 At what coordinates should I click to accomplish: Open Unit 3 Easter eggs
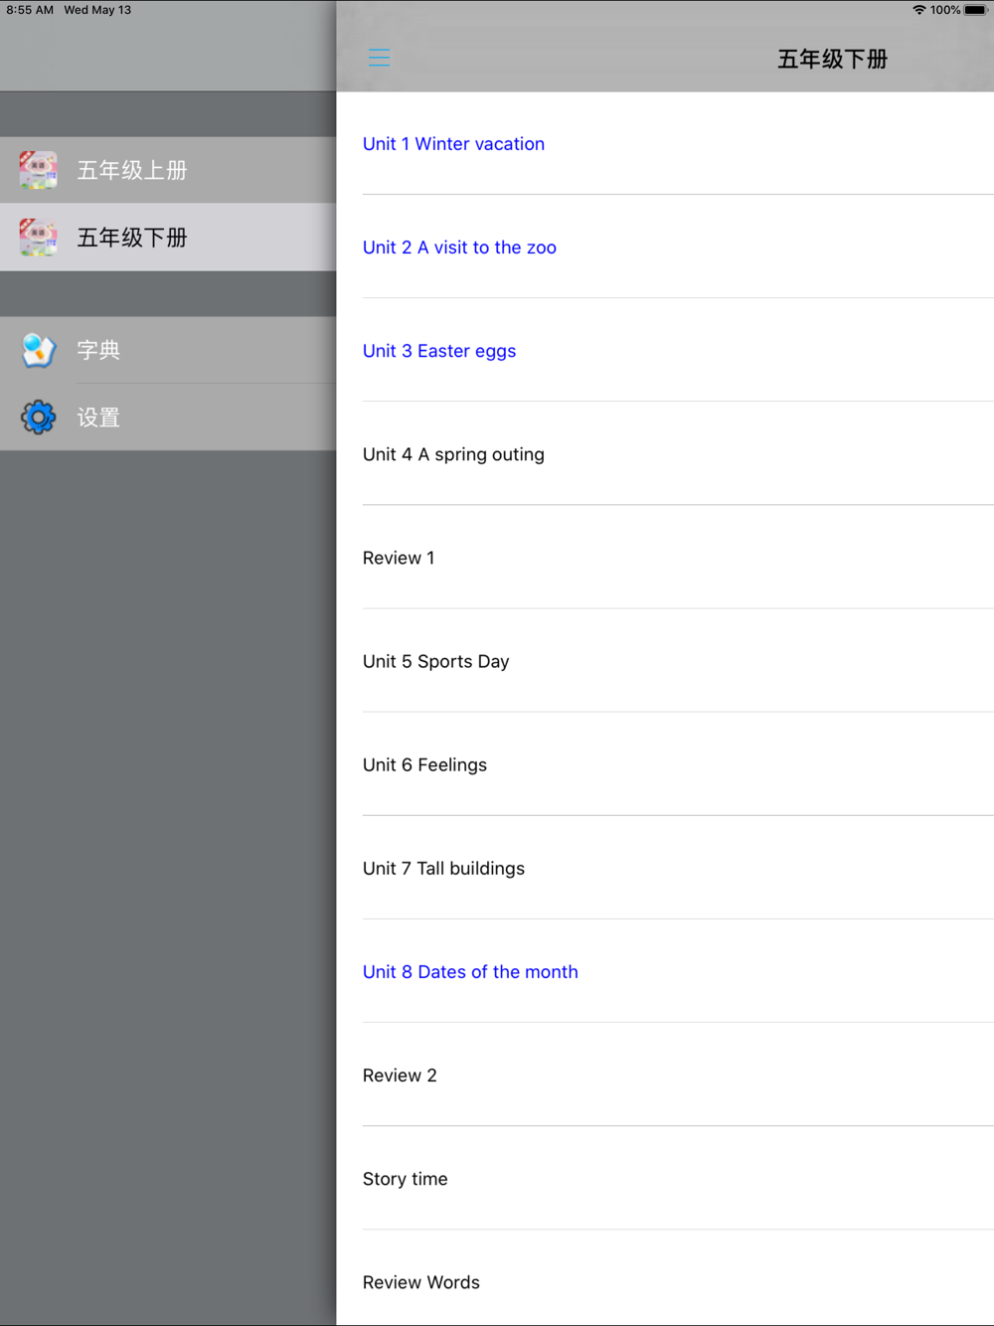coord(665,350)
